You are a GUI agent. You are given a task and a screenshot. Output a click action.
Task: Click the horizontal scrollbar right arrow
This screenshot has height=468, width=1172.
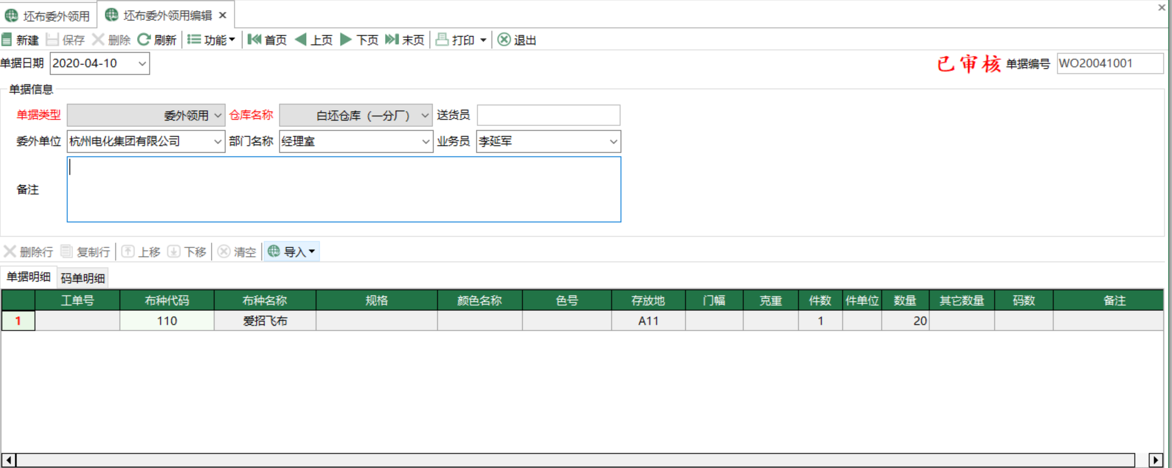click(1156, 460)
